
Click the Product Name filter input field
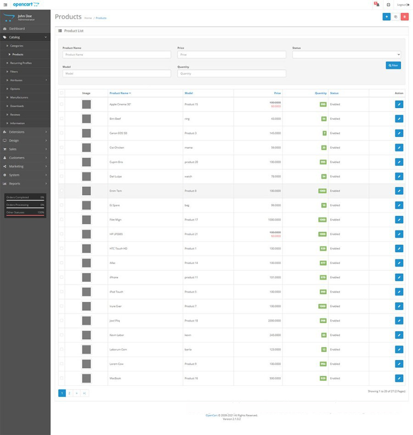pyautogui.click(x=117, y=55)
